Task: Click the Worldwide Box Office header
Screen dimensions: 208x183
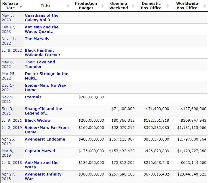Action: tap(187, 6)
